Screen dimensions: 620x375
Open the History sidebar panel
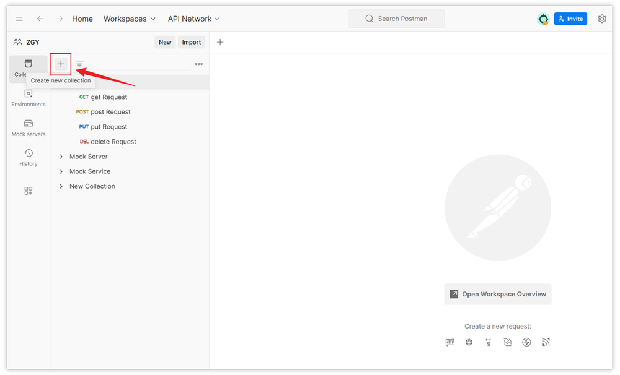29,157
